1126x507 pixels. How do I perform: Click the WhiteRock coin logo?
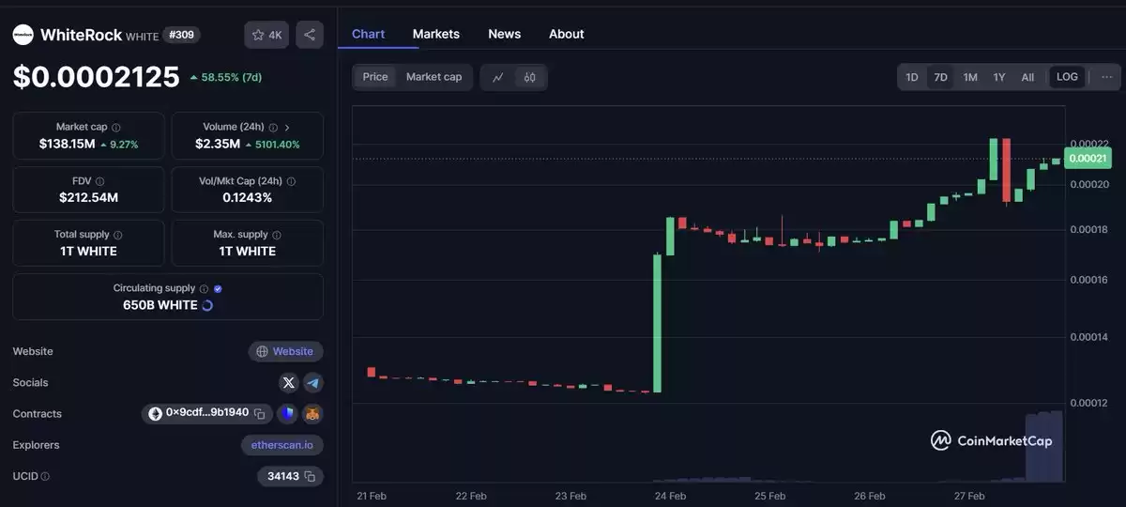23,35
